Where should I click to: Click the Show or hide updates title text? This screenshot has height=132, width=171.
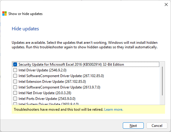click(x=25, y=14)
